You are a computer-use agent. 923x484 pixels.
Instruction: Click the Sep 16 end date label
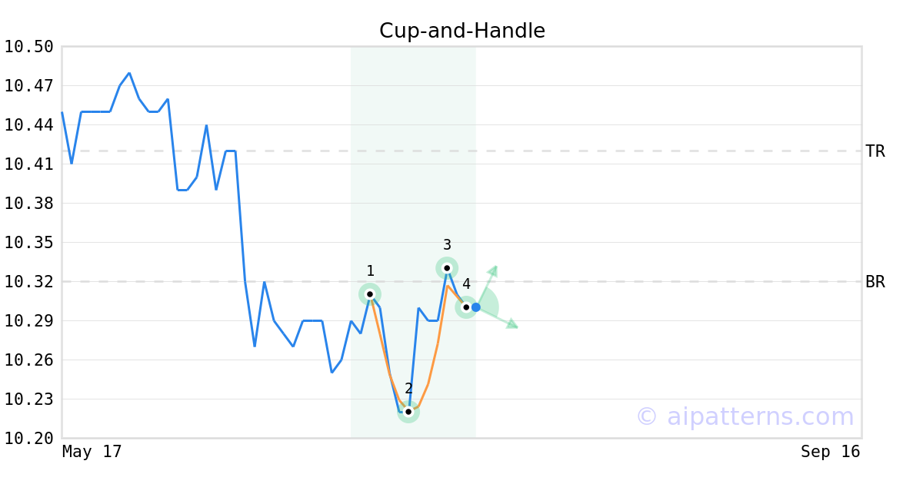point(830,452)
